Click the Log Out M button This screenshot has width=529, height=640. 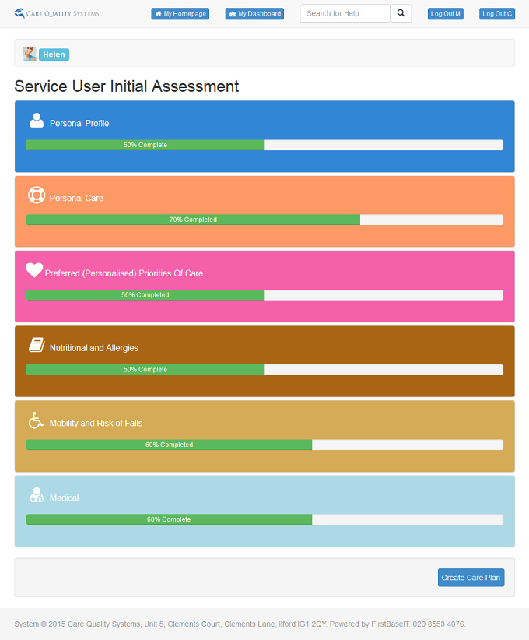click(x=446, y=14)
